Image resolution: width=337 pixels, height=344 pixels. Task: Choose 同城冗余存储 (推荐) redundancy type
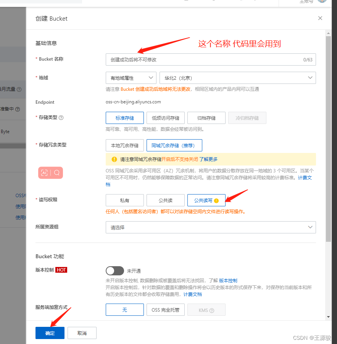[x=174, y=145]
